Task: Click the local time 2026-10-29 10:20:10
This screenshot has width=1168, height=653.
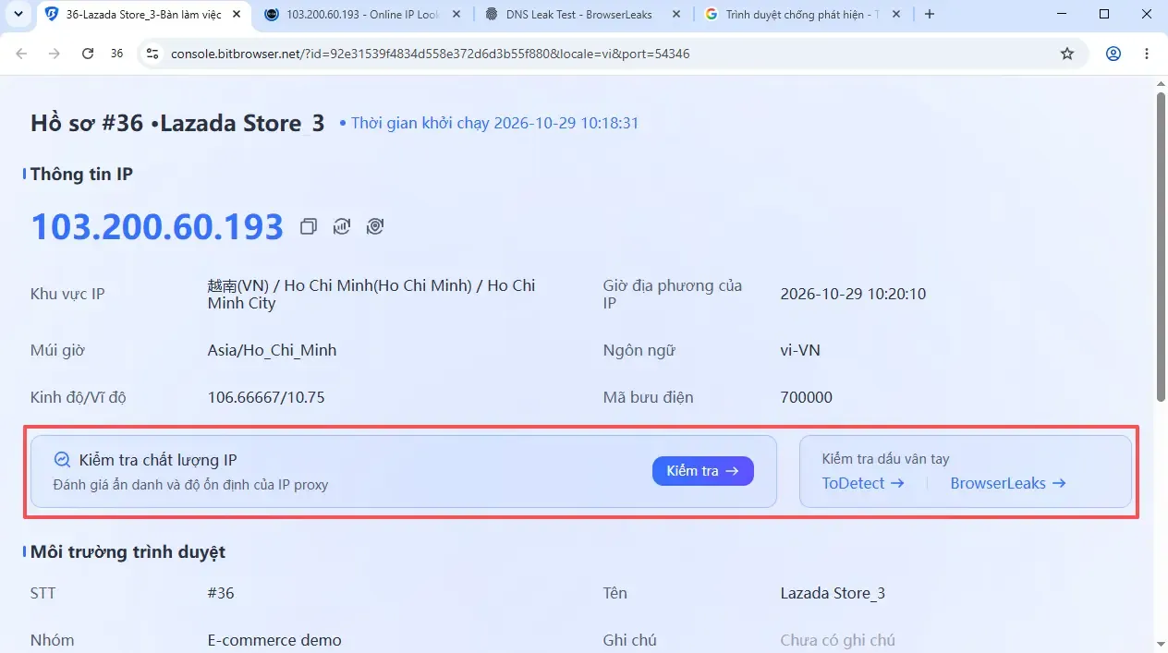Action: (x=853, y=295)
